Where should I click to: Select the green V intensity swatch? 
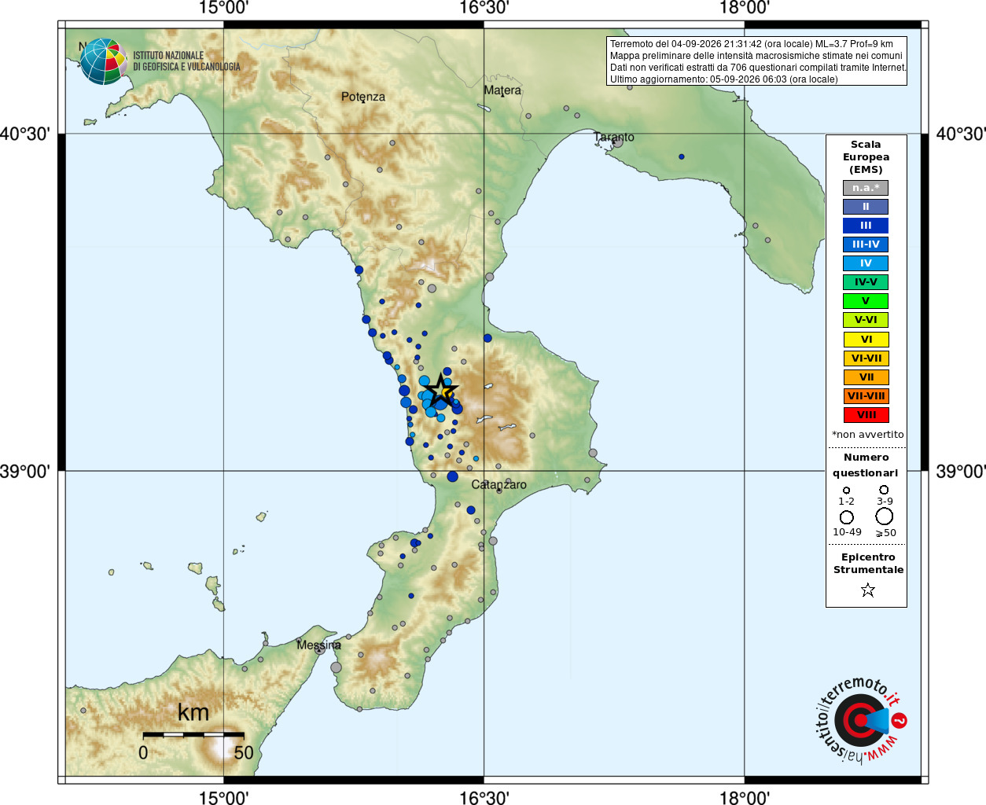(866, 301)
